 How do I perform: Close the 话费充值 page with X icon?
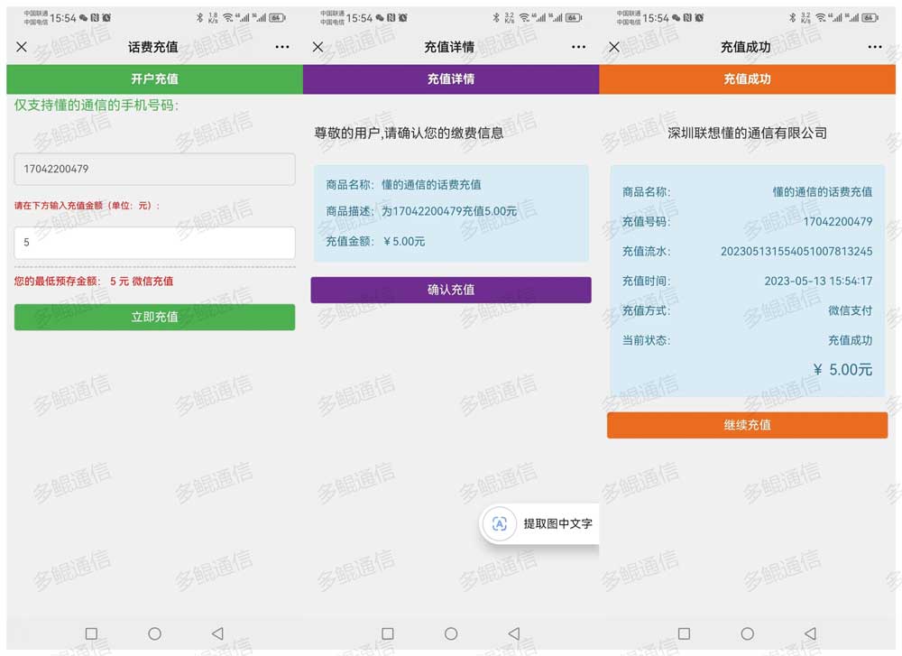(x=22, y=47)
